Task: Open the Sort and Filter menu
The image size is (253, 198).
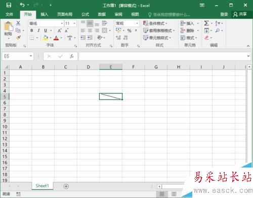Action: tap(219, 23)
